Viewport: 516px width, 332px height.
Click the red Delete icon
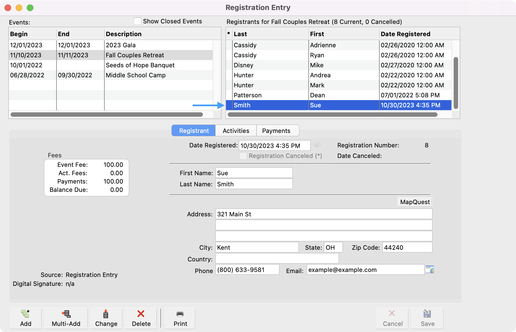[x=141, y=314]
